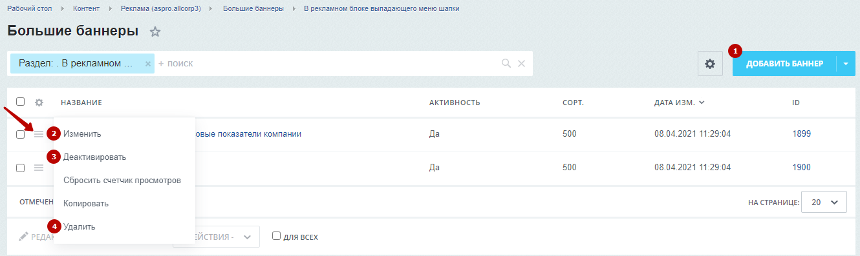Open the Действия dropdown
The width and height of the screenshot is (860, 256).
[x=216, y=237]
